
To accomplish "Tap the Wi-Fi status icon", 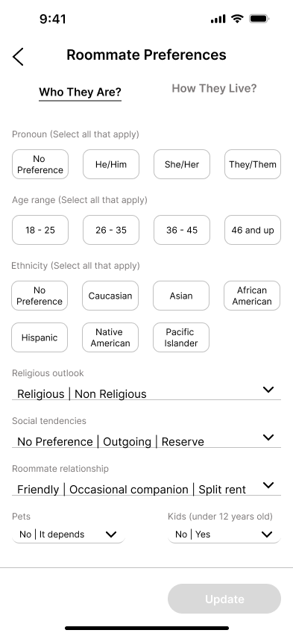I will tap(237, 19).
